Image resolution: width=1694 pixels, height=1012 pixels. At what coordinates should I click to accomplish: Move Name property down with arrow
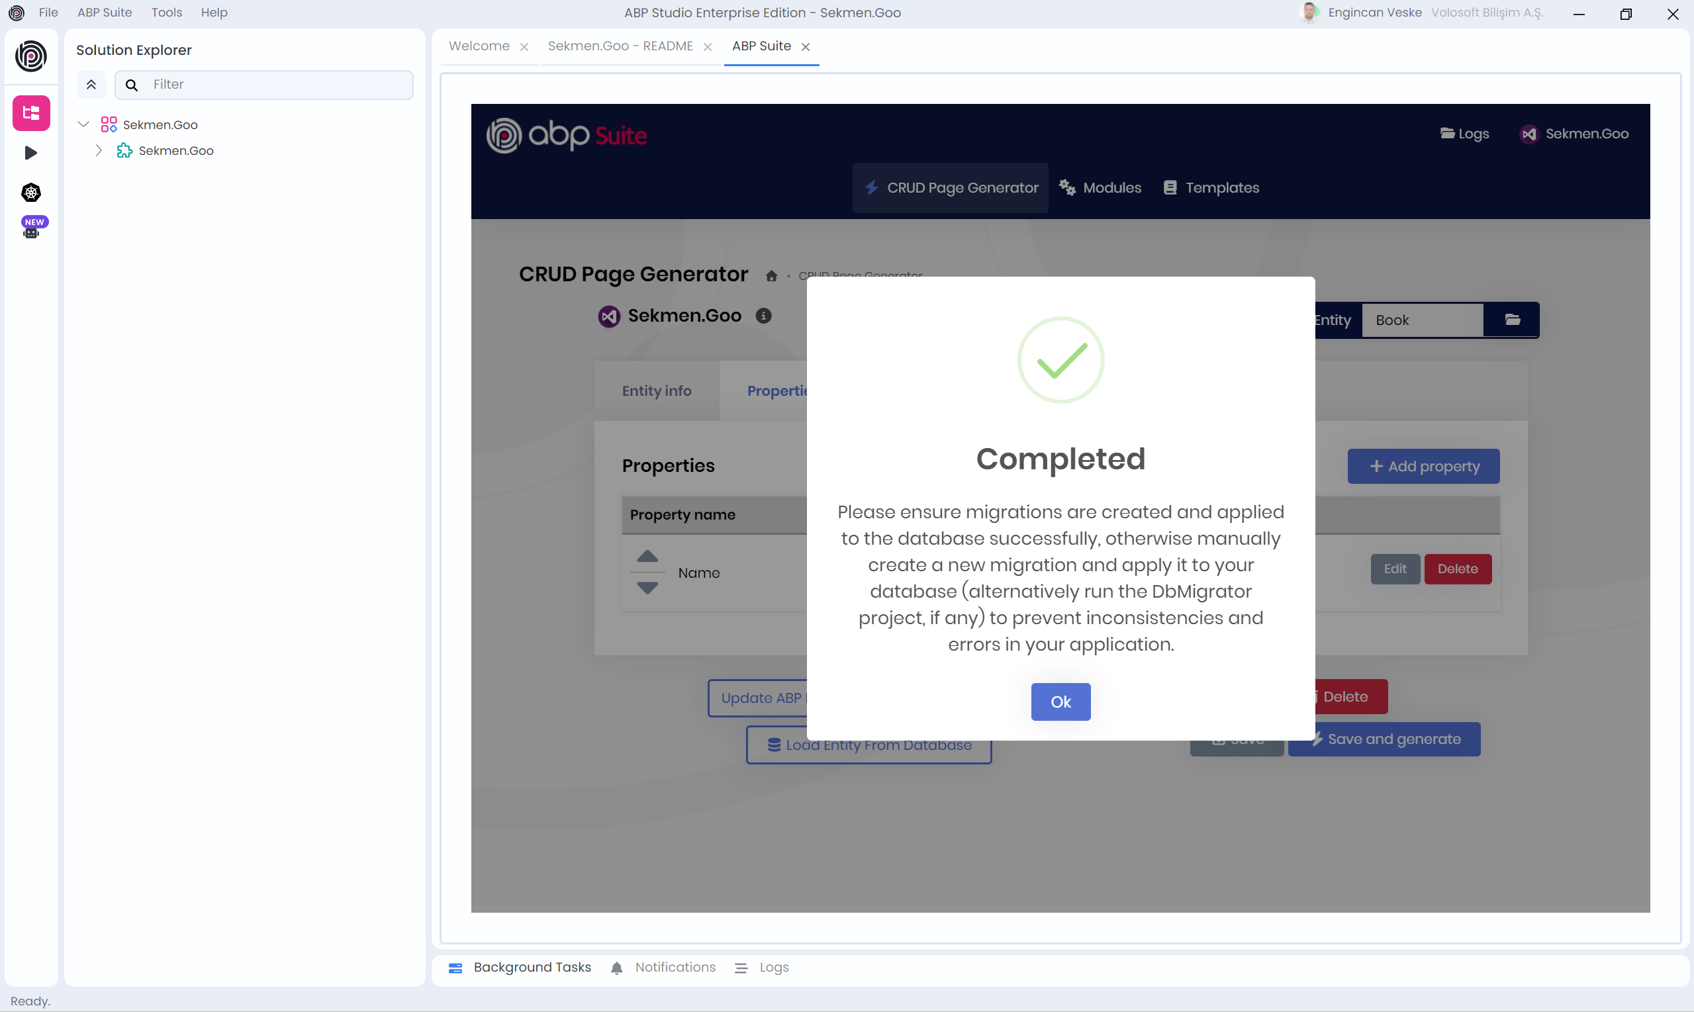click(x=647, y=588)
